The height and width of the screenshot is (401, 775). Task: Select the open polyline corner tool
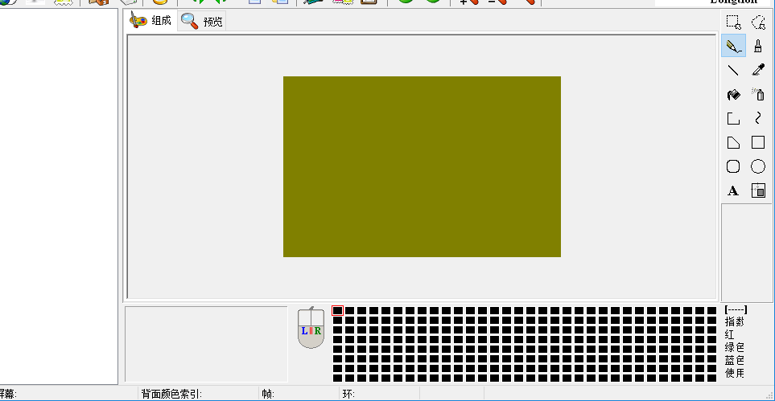click(733, 119)
